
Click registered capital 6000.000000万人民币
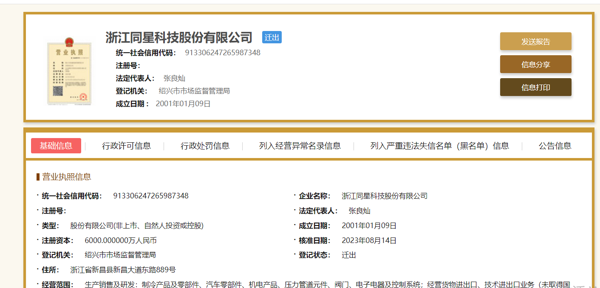(121, 240)
